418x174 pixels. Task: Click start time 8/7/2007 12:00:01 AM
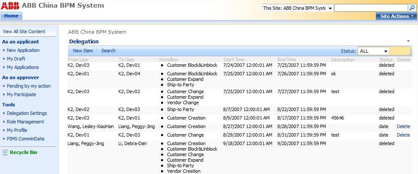(x=246, y=109)
